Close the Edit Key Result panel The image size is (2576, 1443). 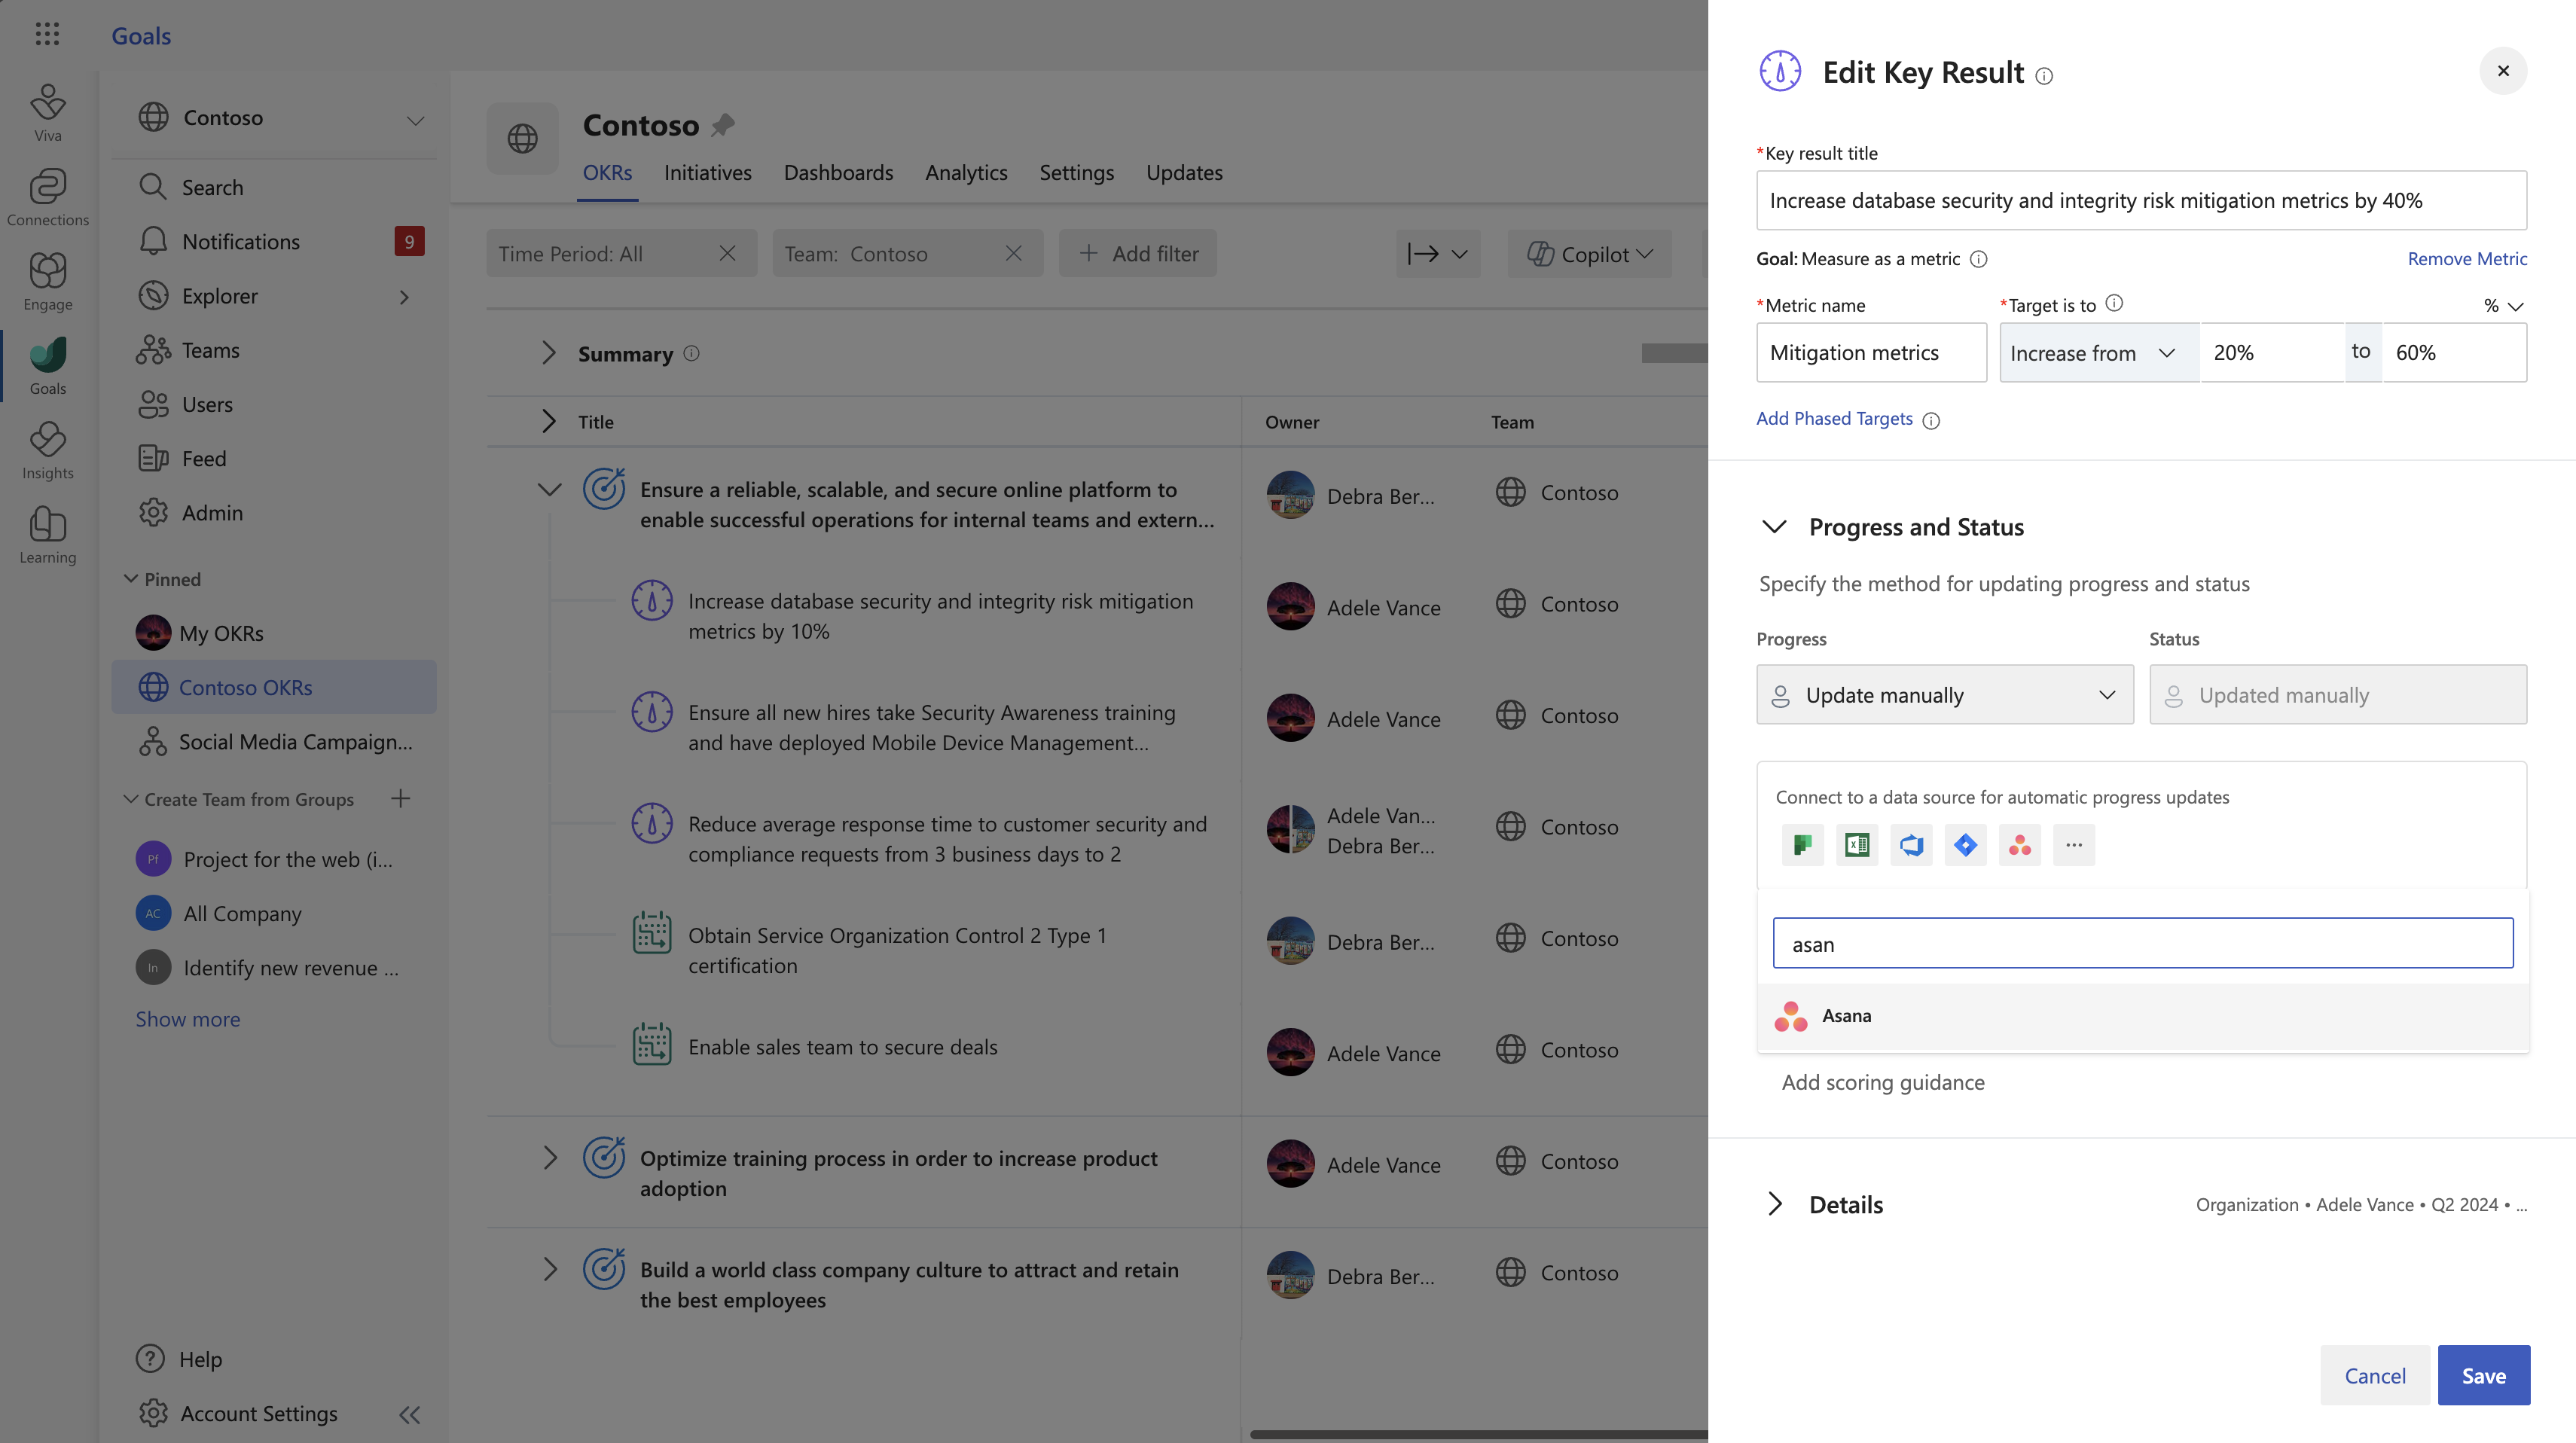coord(2503,71)
